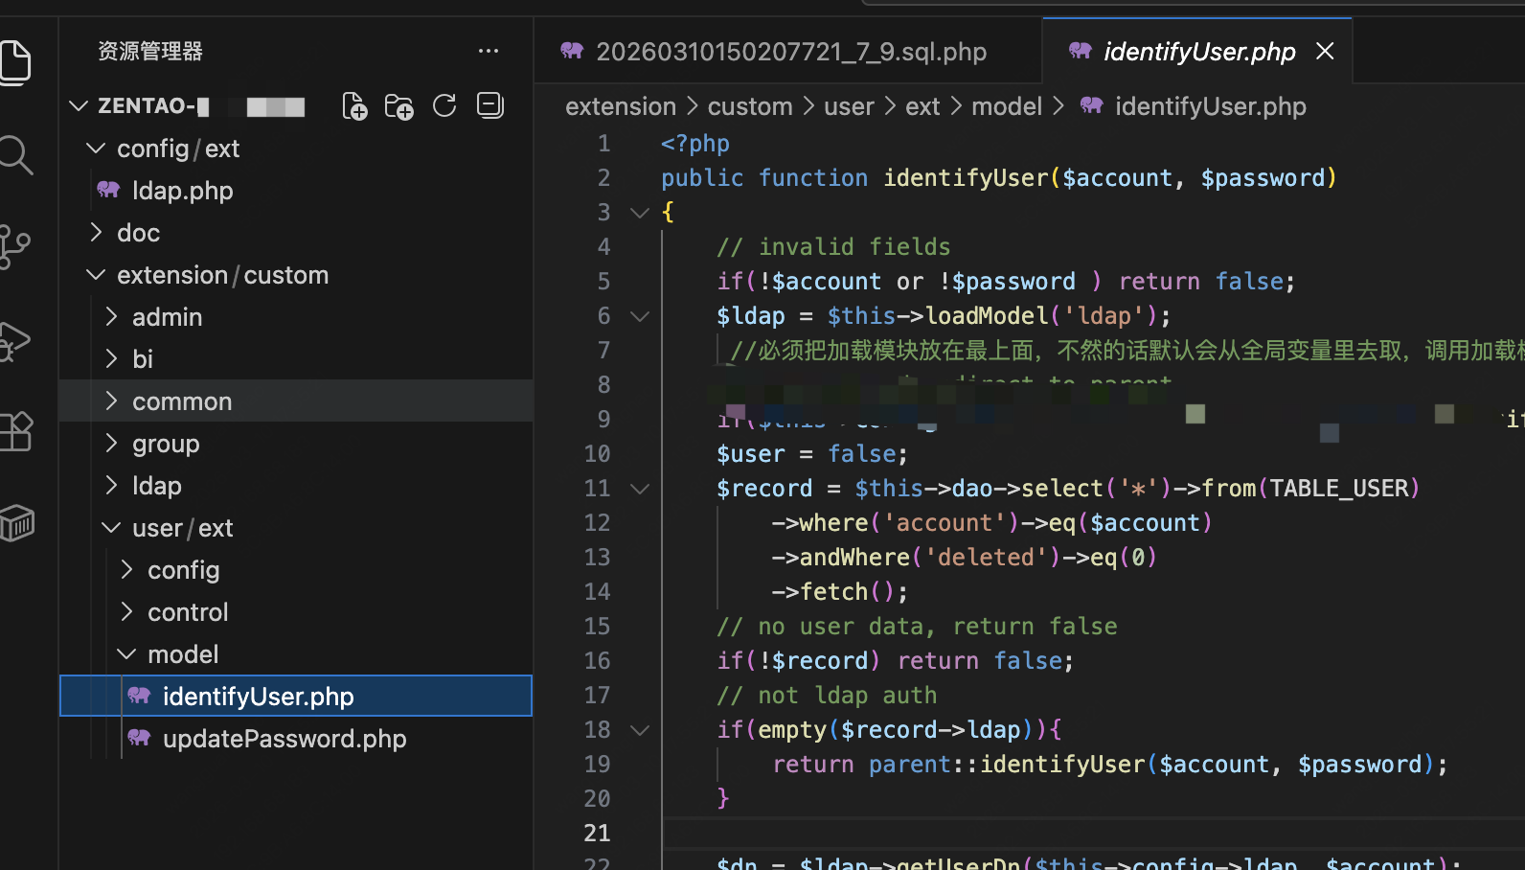The height and width of the screenshot is (870, 1525).
Task: Open the Extensions view
Action: [x=15, y=432]
